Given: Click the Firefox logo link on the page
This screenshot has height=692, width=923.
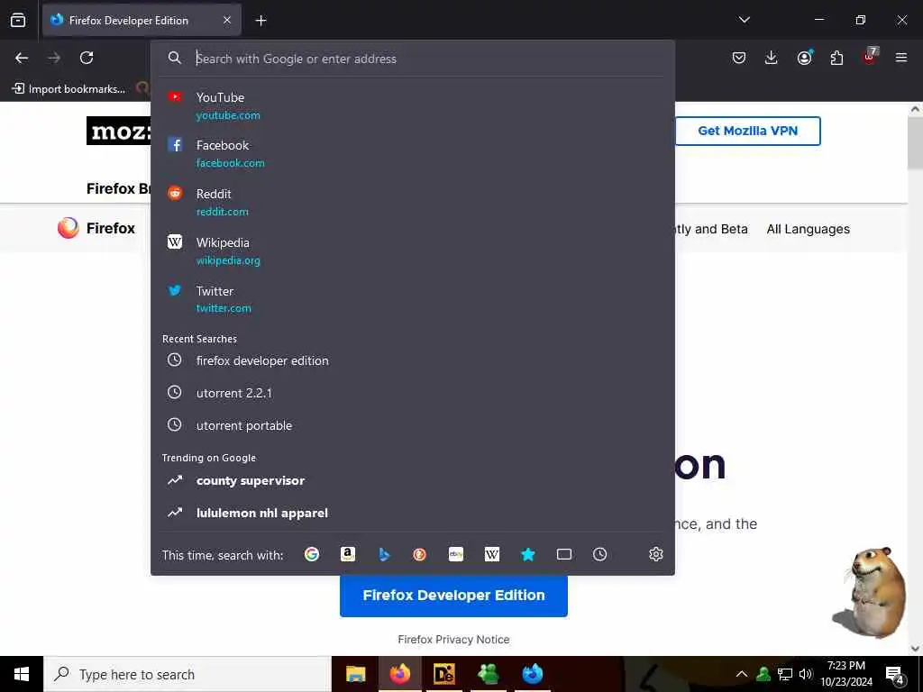Looking at the screenshot, I should [96, 228].
